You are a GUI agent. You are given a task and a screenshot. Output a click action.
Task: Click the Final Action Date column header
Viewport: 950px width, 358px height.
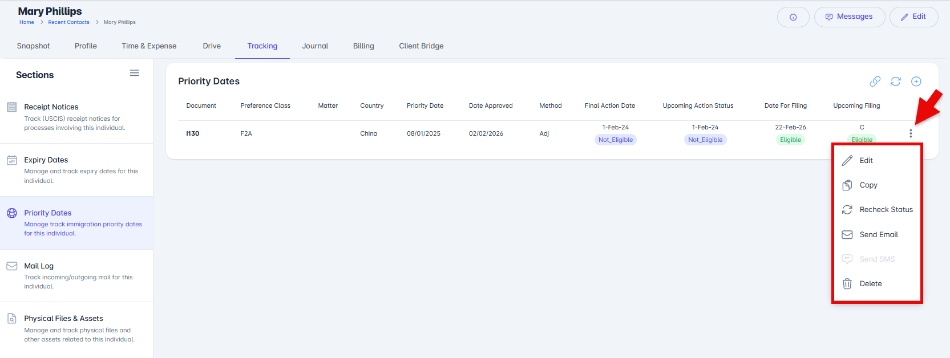[610, 105]
